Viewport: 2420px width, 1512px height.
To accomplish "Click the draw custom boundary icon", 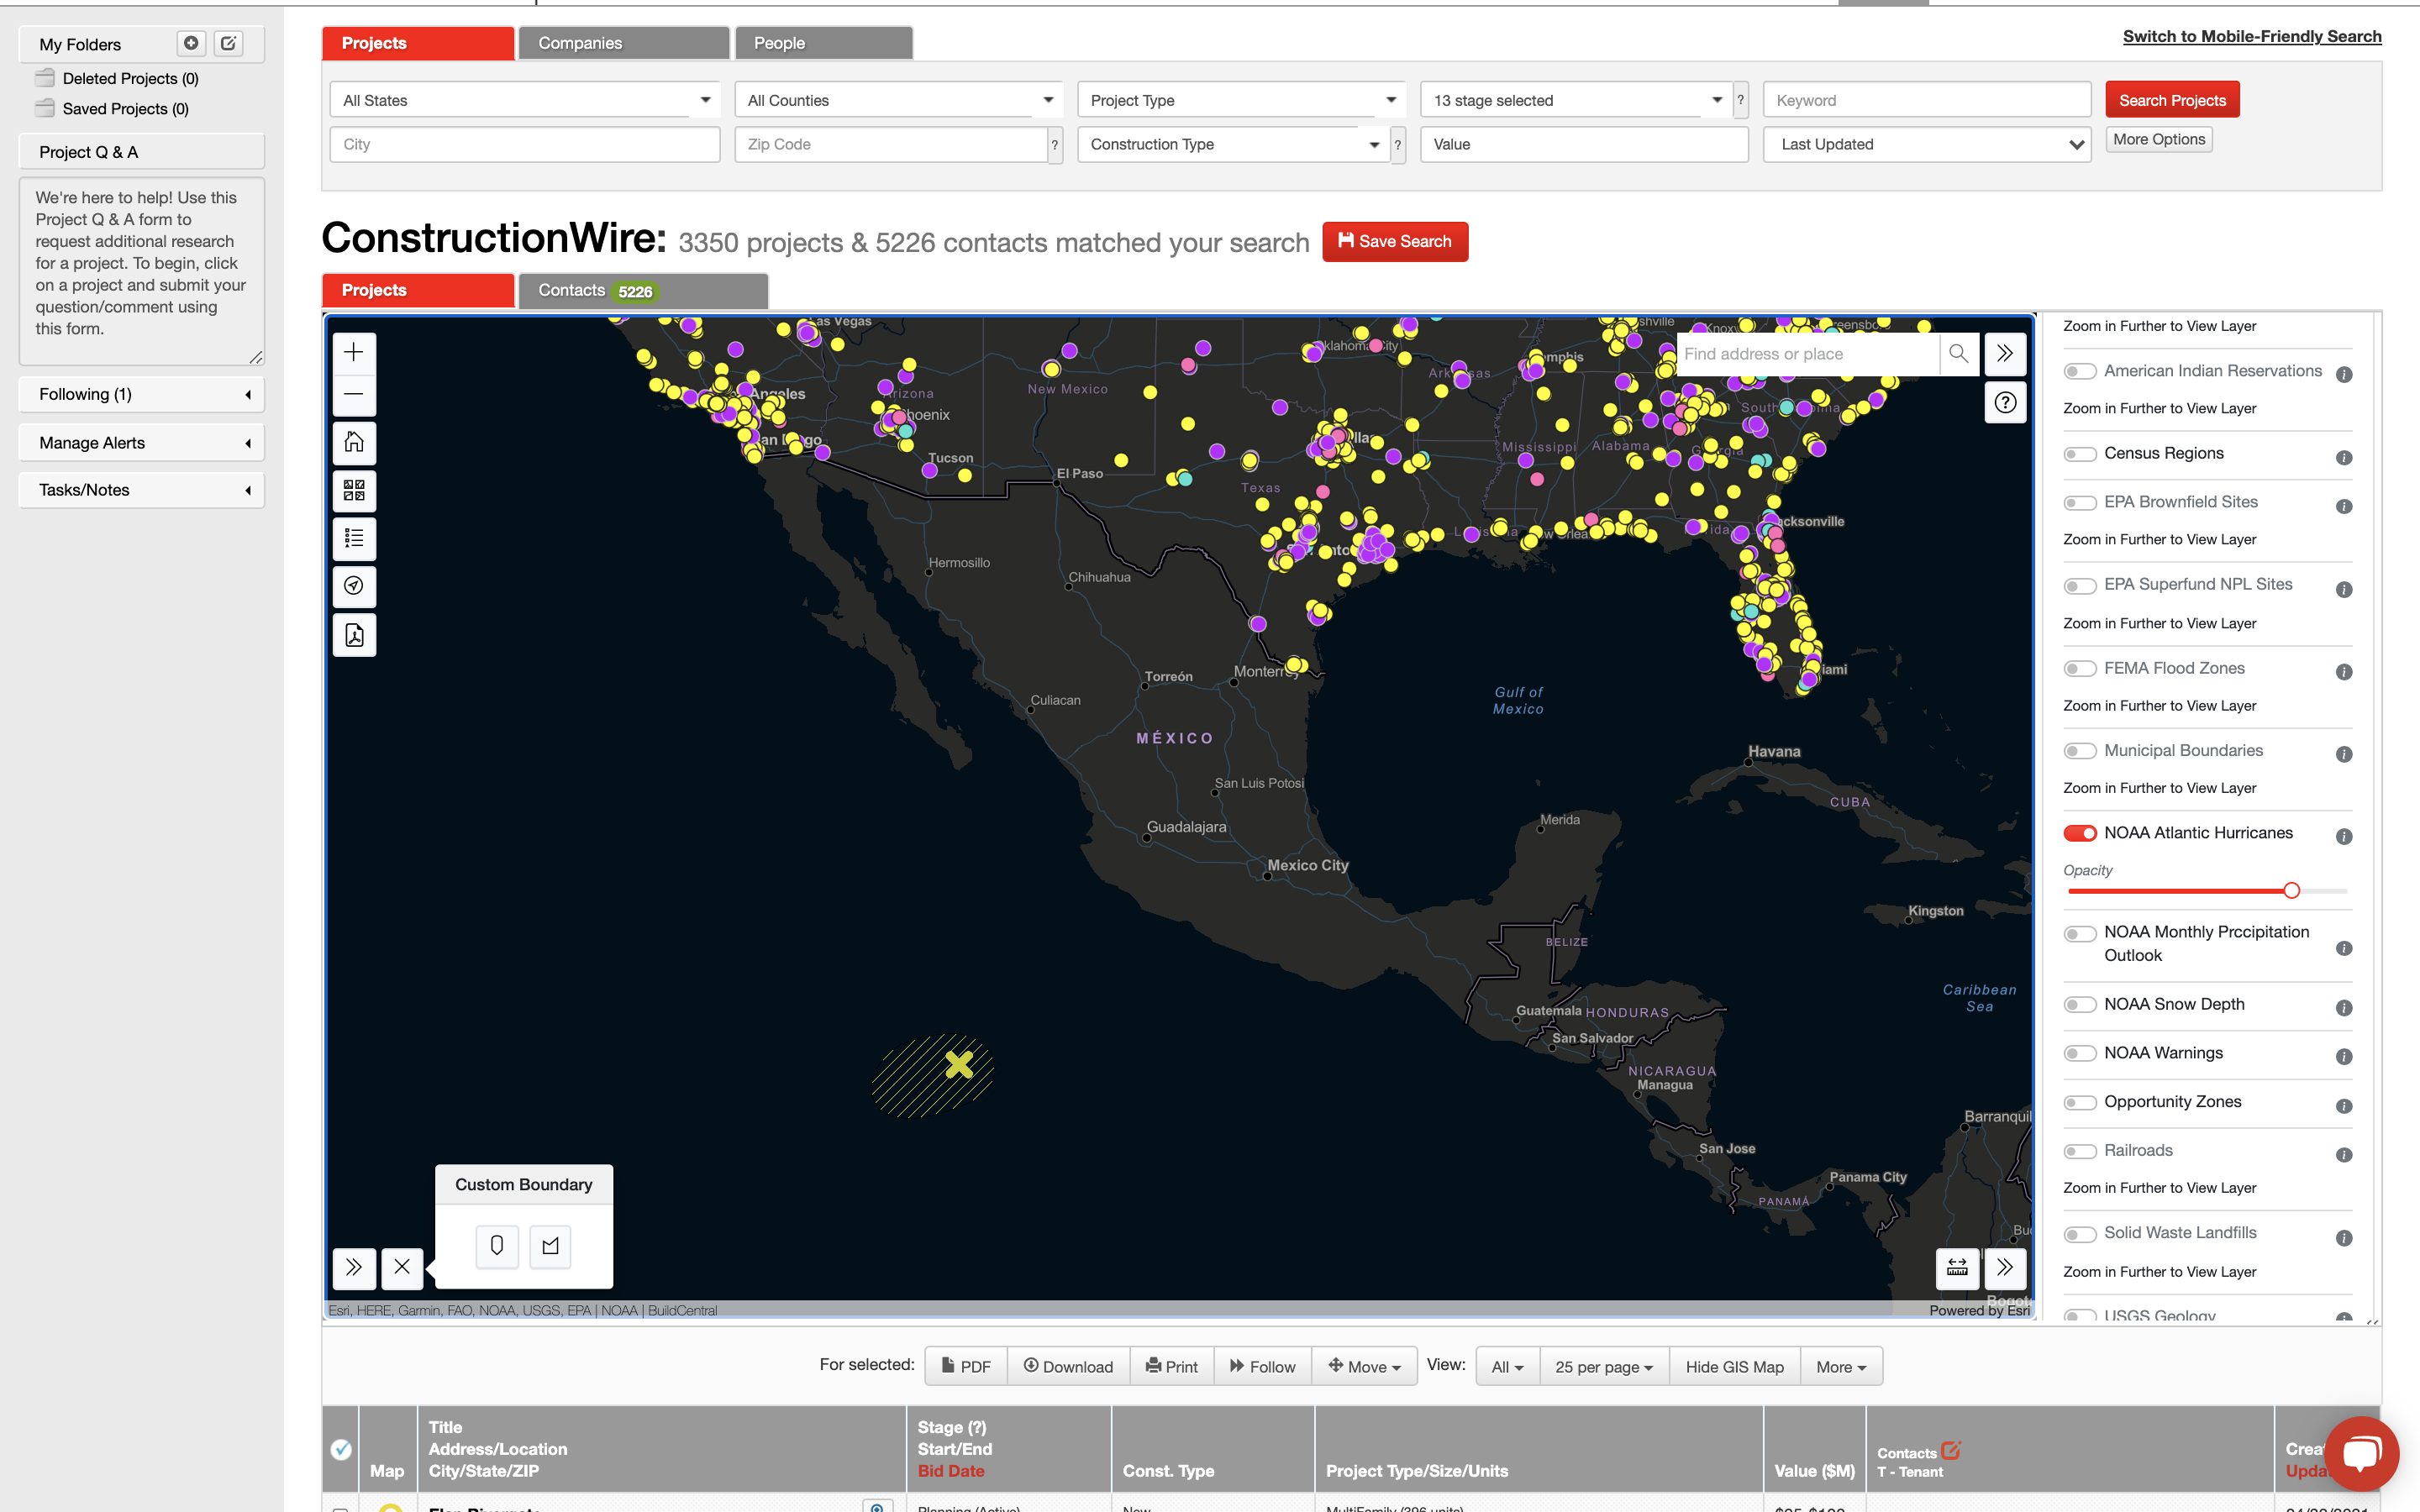I will click(550, 1244).
